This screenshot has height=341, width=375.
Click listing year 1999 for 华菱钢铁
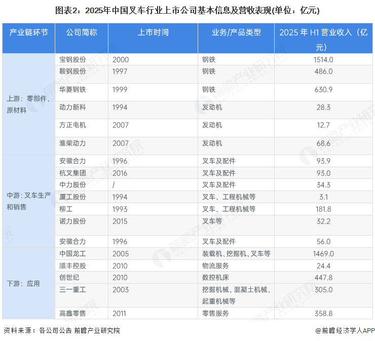(120, 90)
